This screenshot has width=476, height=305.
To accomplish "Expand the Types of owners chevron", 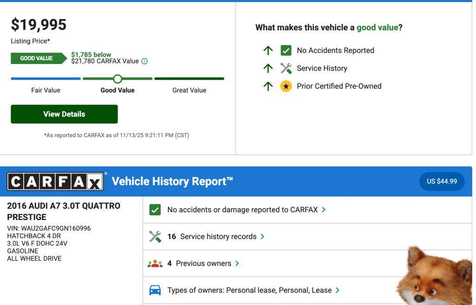I will click(x=337, y=291).
